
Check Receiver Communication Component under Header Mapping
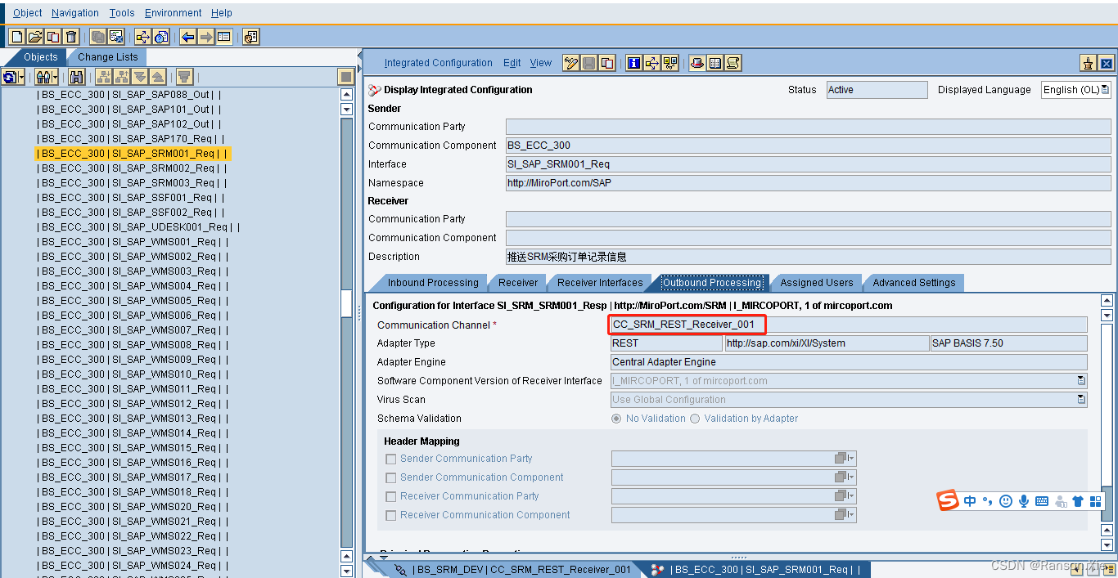390,515
